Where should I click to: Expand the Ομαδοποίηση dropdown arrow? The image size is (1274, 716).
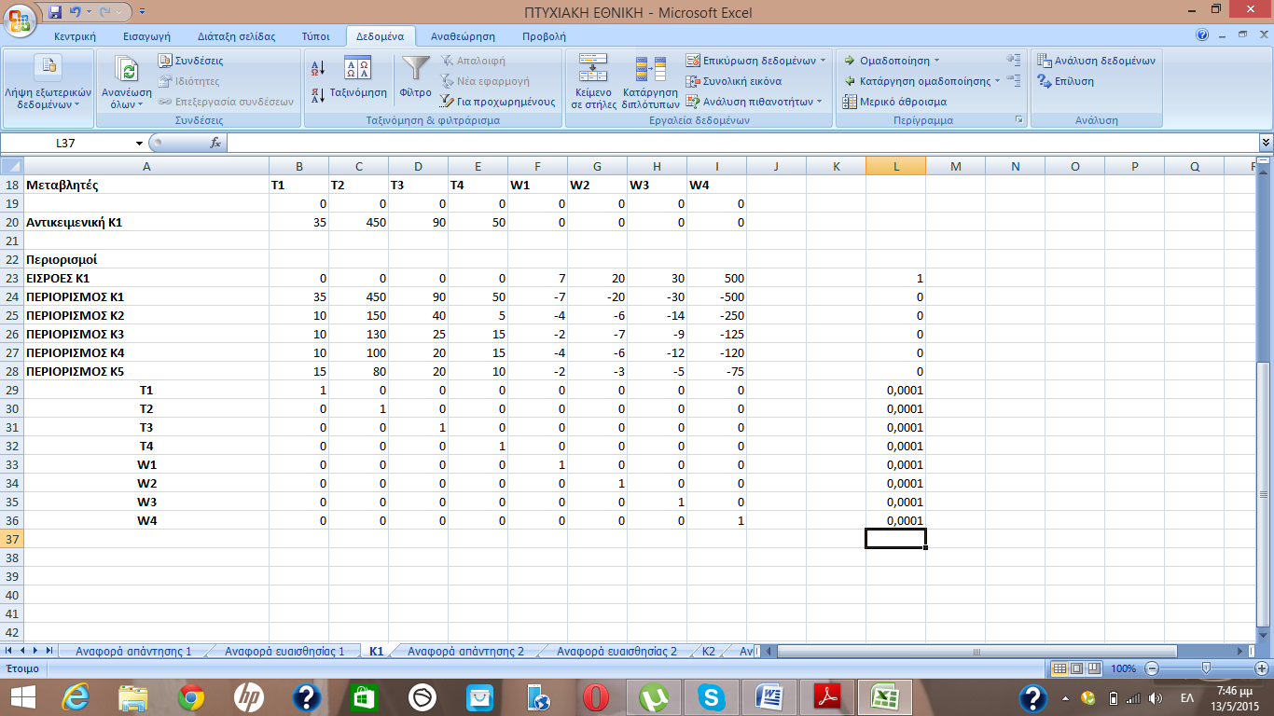(936, 61)
